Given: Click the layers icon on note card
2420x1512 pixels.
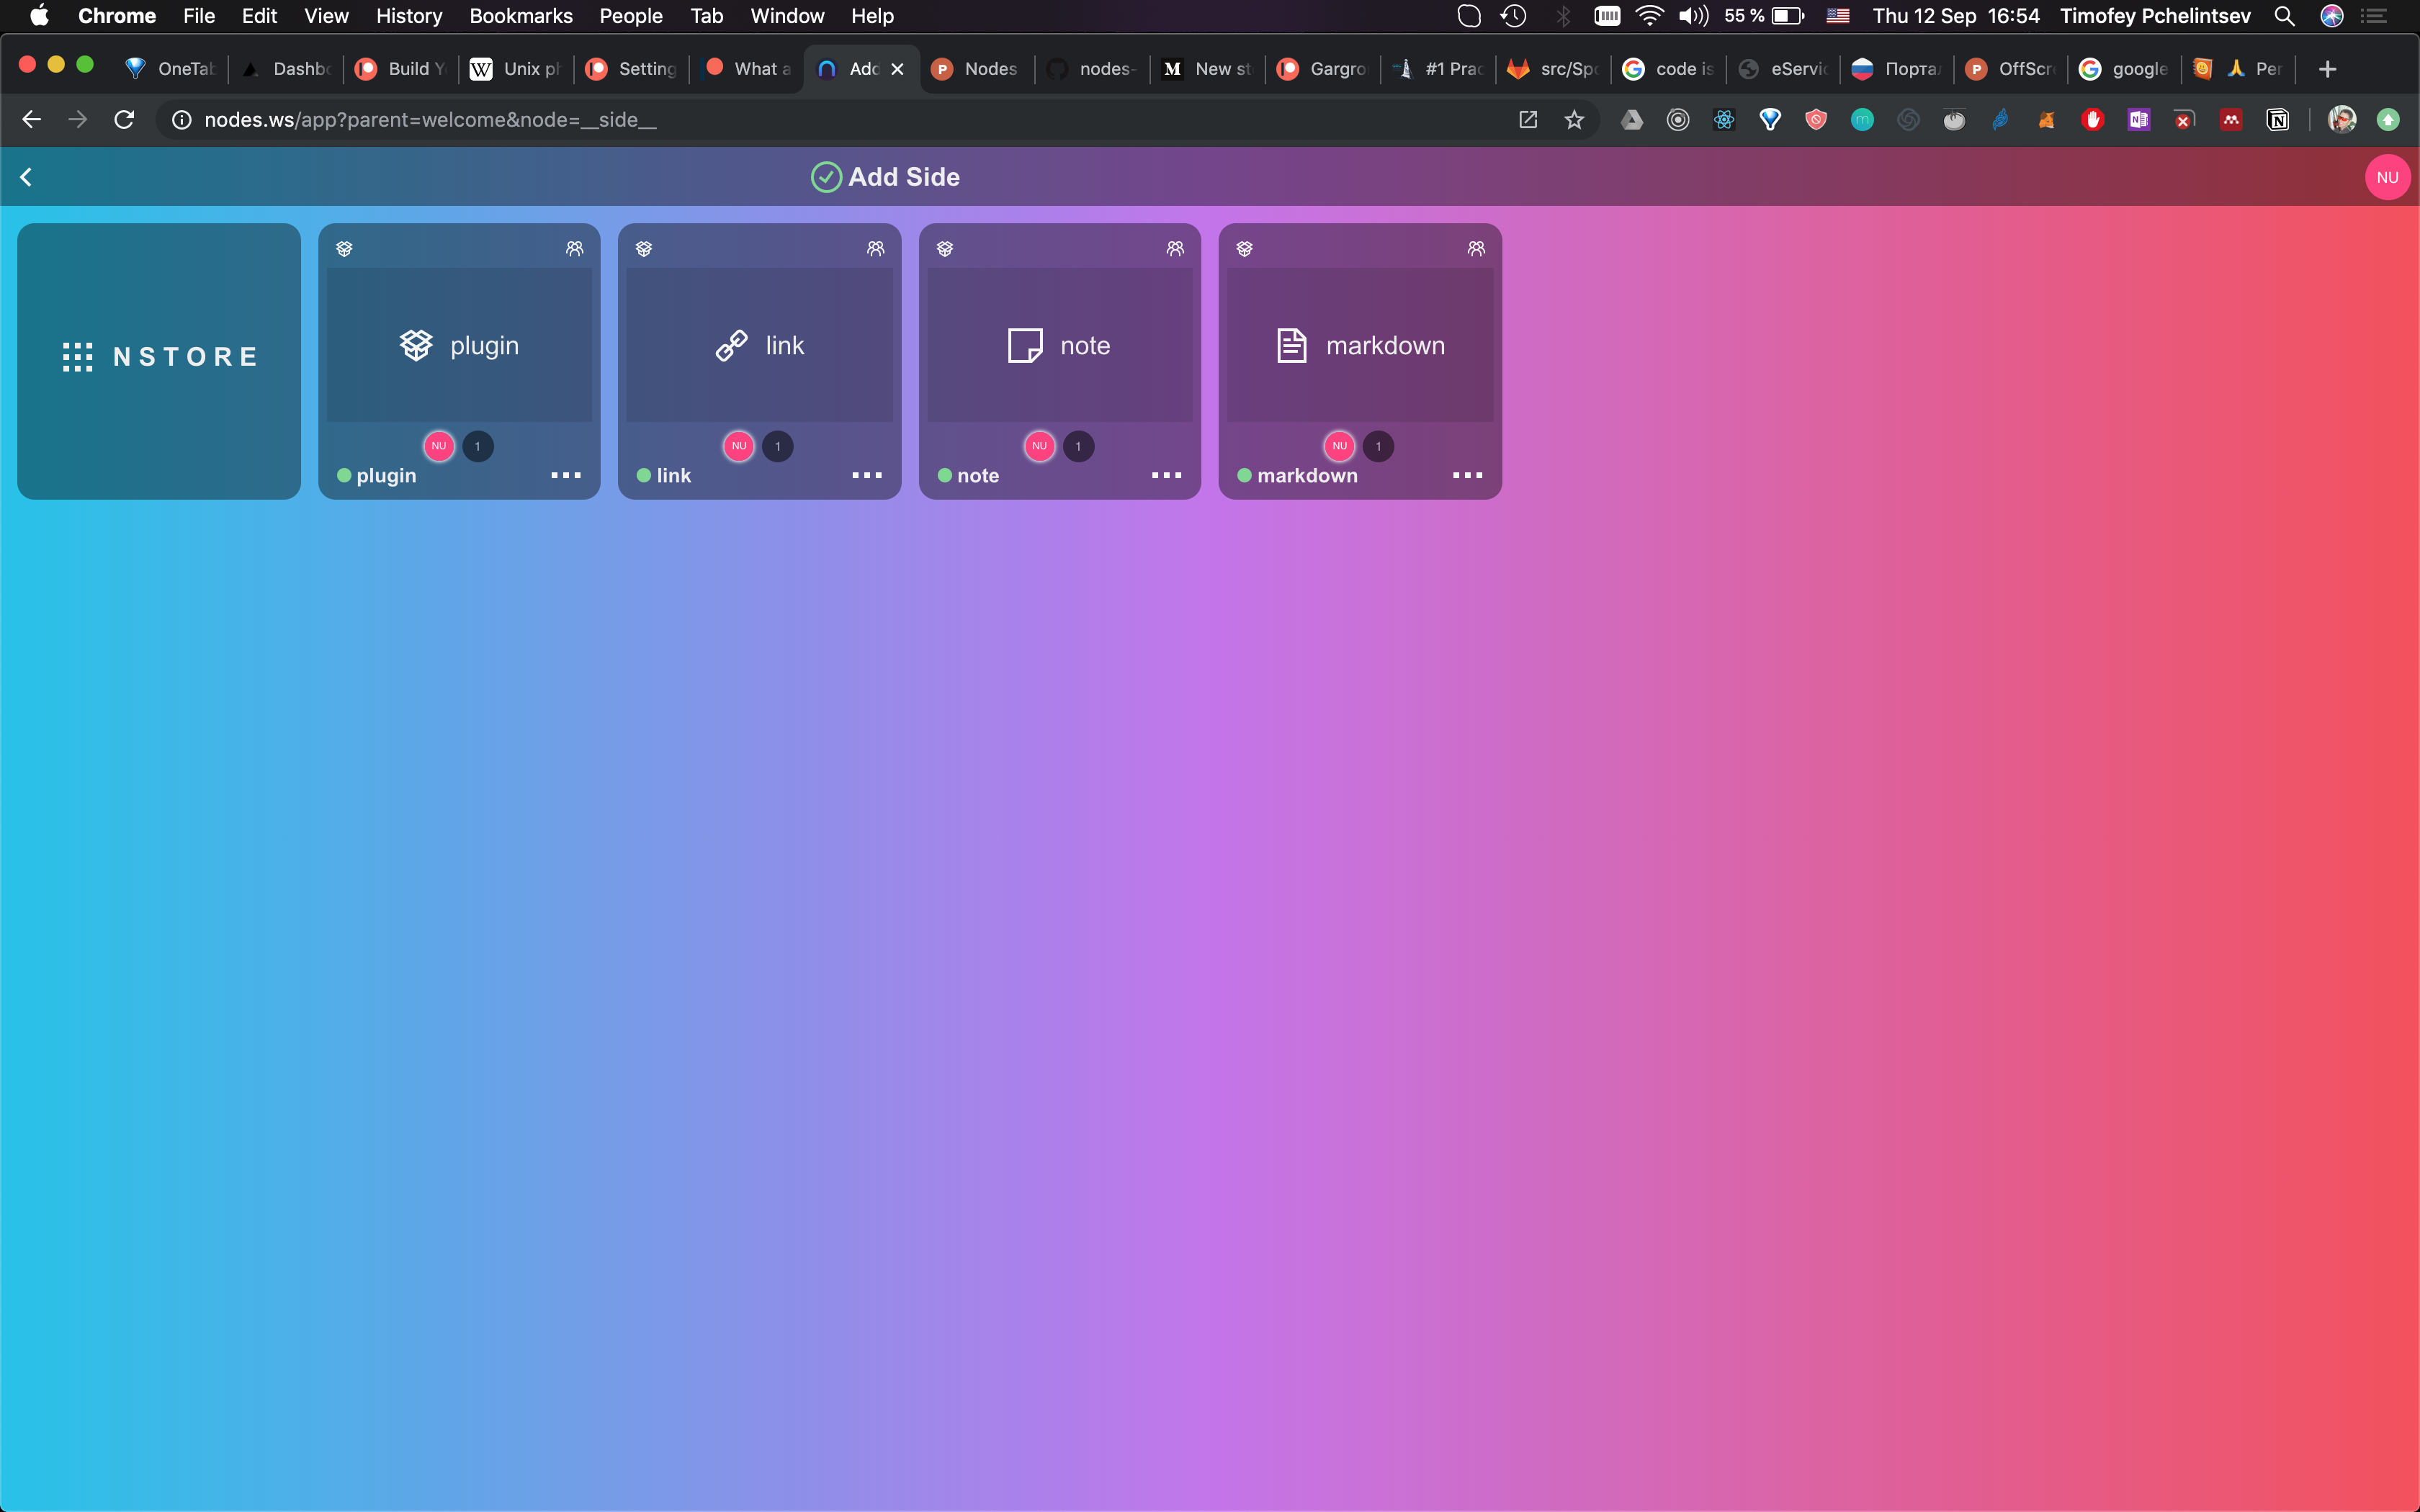Looking at the screenshot, I should pos(945,248).
